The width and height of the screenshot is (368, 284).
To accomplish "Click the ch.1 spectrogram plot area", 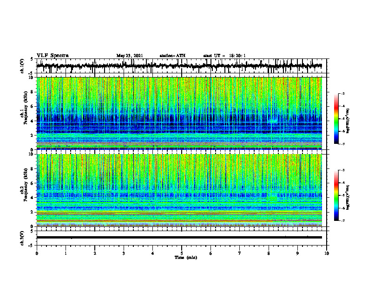I will coord(179,113).
